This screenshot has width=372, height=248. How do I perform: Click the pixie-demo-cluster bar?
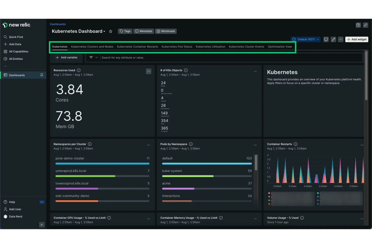pos(102,164)
